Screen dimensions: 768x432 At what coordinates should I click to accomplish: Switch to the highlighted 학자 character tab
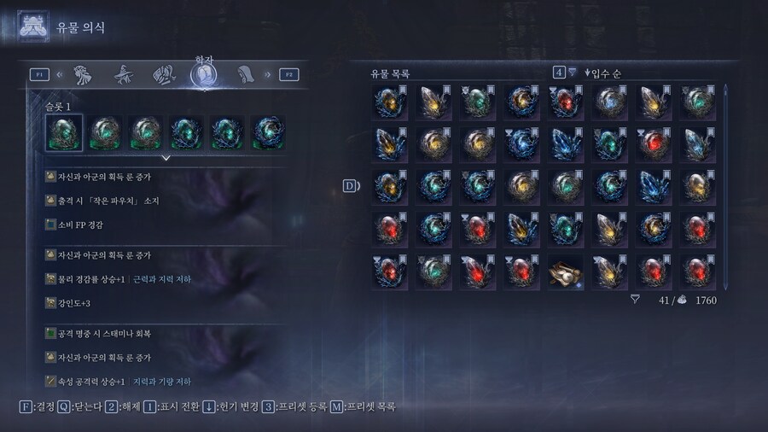(x=204, y=75)
